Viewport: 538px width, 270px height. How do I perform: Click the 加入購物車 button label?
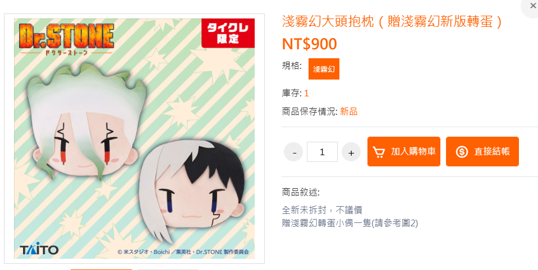(413, 151)
